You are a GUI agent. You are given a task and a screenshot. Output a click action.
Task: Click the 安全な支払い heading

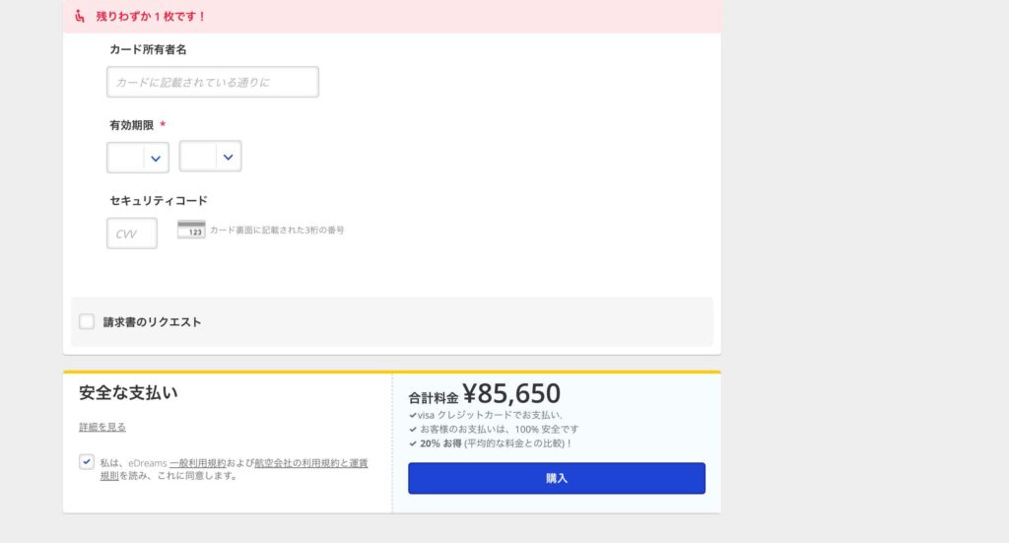click(x=128, y=393)
